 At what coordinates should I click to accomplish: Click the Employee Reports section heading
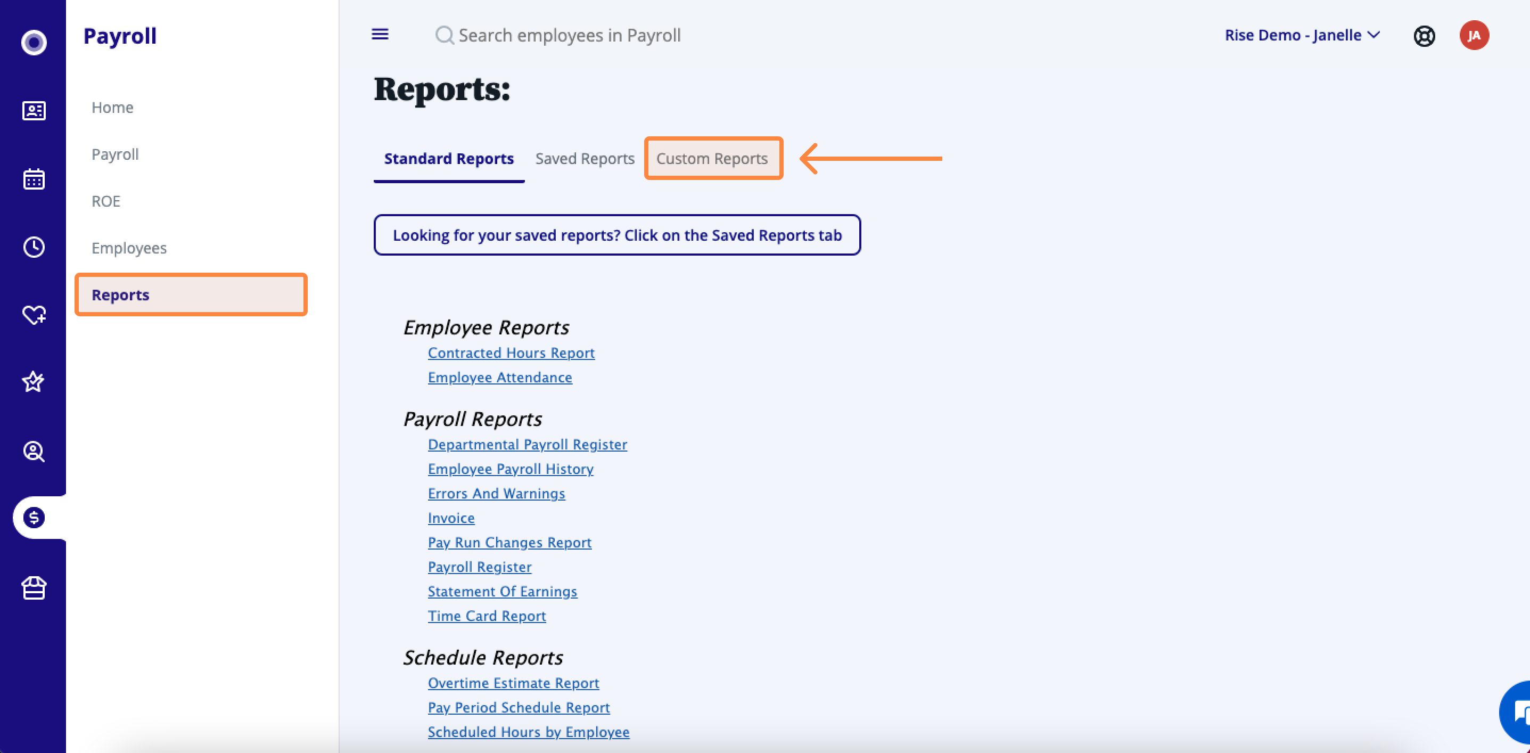tap(486, 328)
